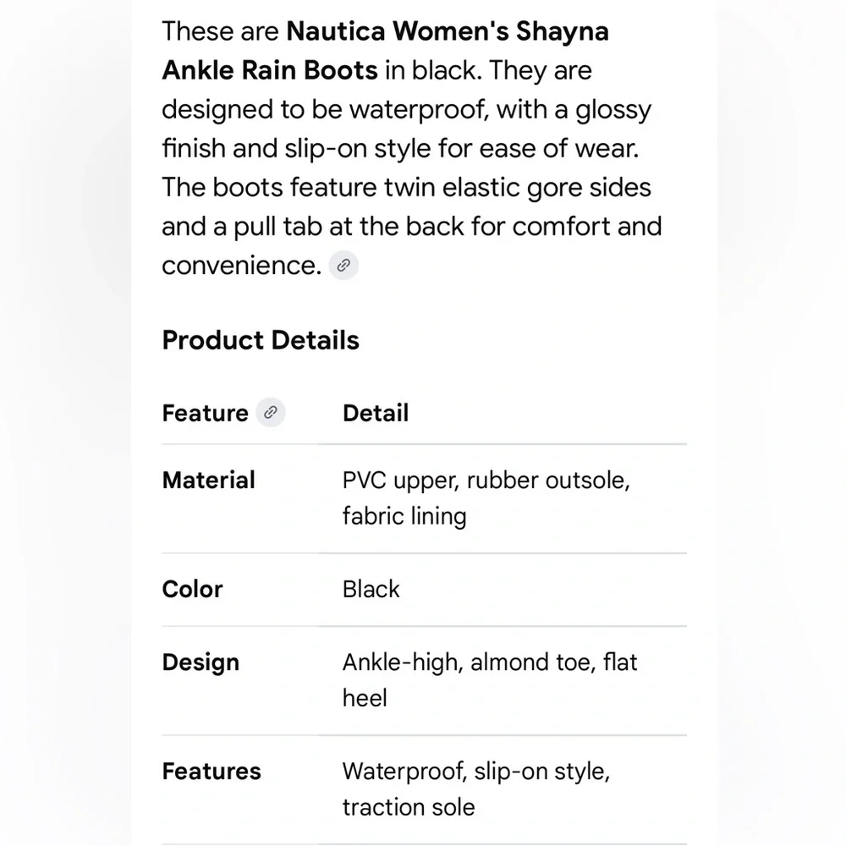Select the "Feature" column header
Image resolution: width=846 pixels, height=846 pixels.
[205, 414]
